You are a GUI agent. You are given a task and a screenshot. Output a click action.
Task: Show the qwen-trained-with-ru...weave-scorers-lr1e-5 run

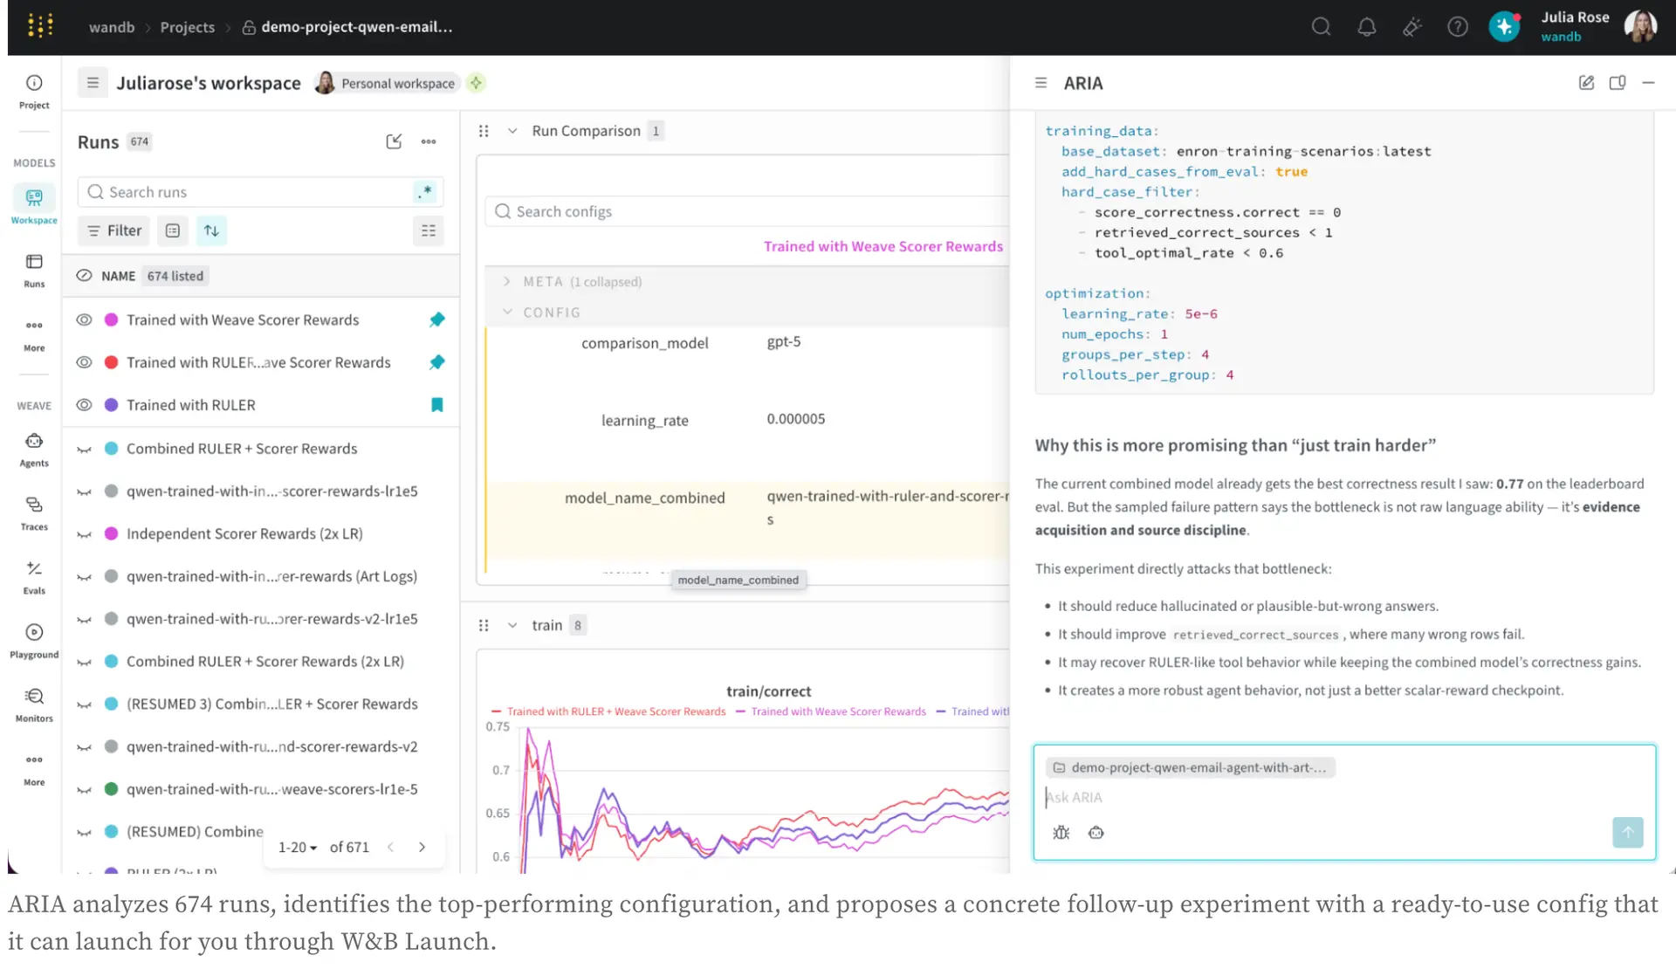tap(84, 789)
